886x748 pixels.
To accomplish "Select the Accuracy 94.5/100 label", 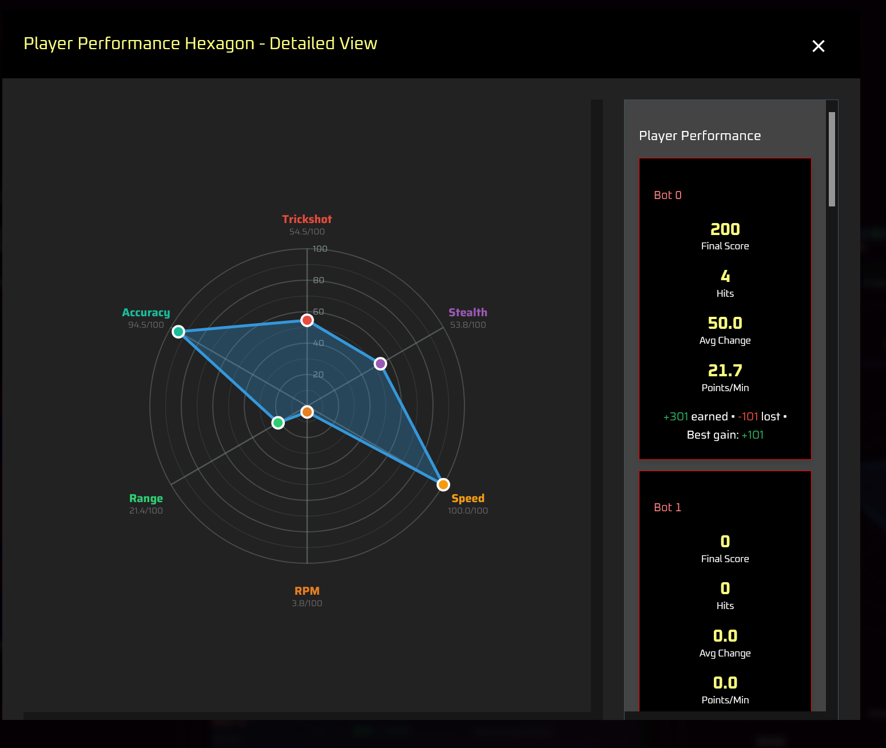I will [x=146, y=324].
